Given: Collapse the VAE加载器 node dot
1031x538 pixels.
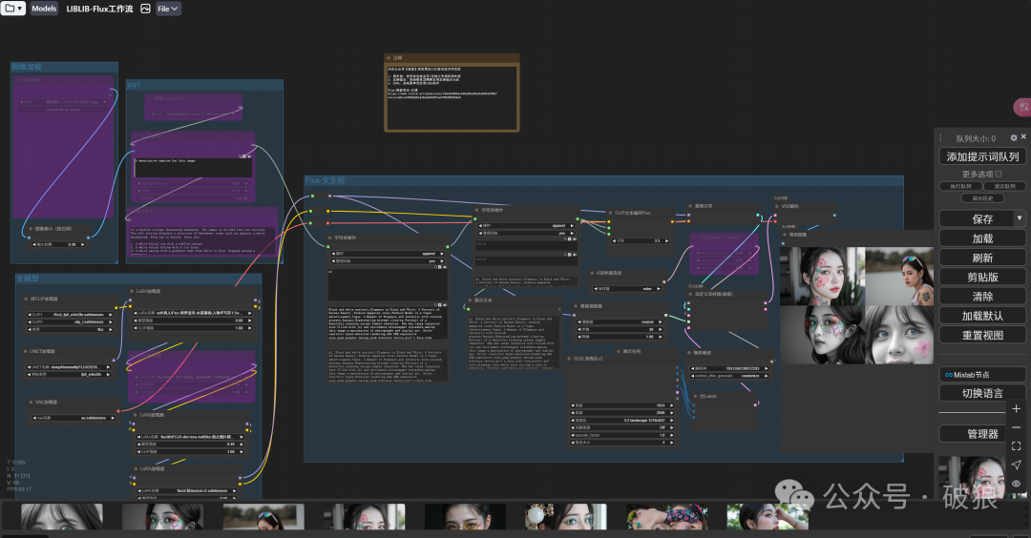Looking at the screenshot, I should 31,402.
